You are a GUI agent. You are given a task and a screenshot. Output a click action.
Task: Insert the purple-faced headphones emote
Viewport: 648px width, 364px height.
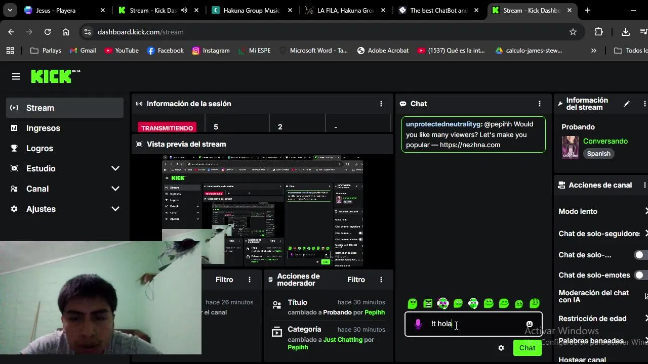tap(443, 303)
